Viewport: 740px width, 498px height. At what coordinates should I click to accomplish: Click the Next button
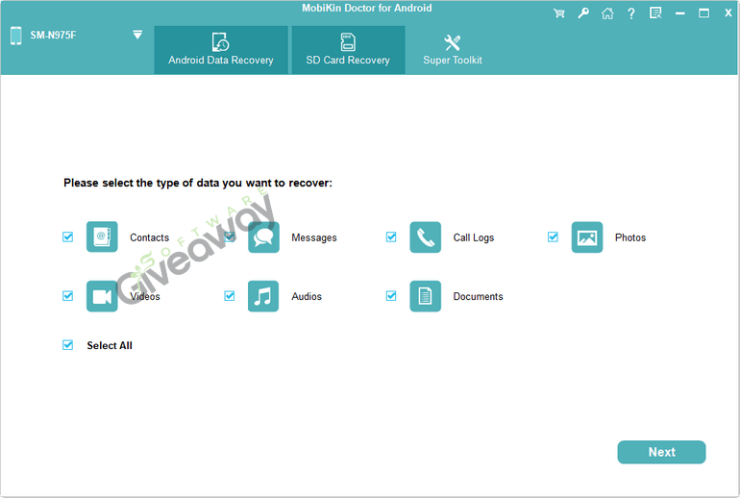click(661, 452)
